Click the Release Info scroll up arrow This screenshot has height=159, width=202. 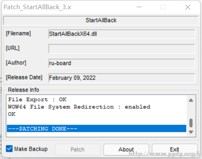[x=191, y=100]
